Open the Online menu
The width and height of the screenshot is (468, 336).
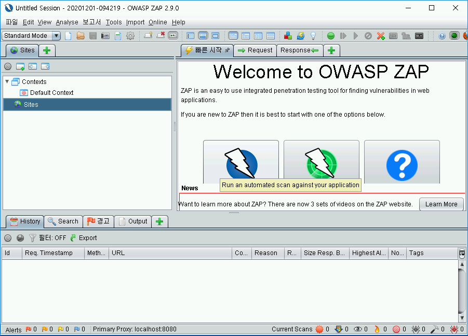(157, 22)
